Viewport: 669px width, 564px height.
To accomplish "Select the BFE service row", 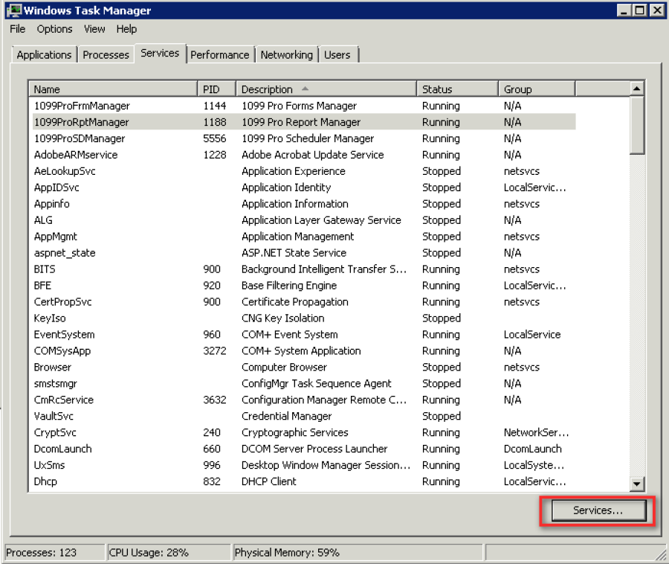I will point(304,285).
